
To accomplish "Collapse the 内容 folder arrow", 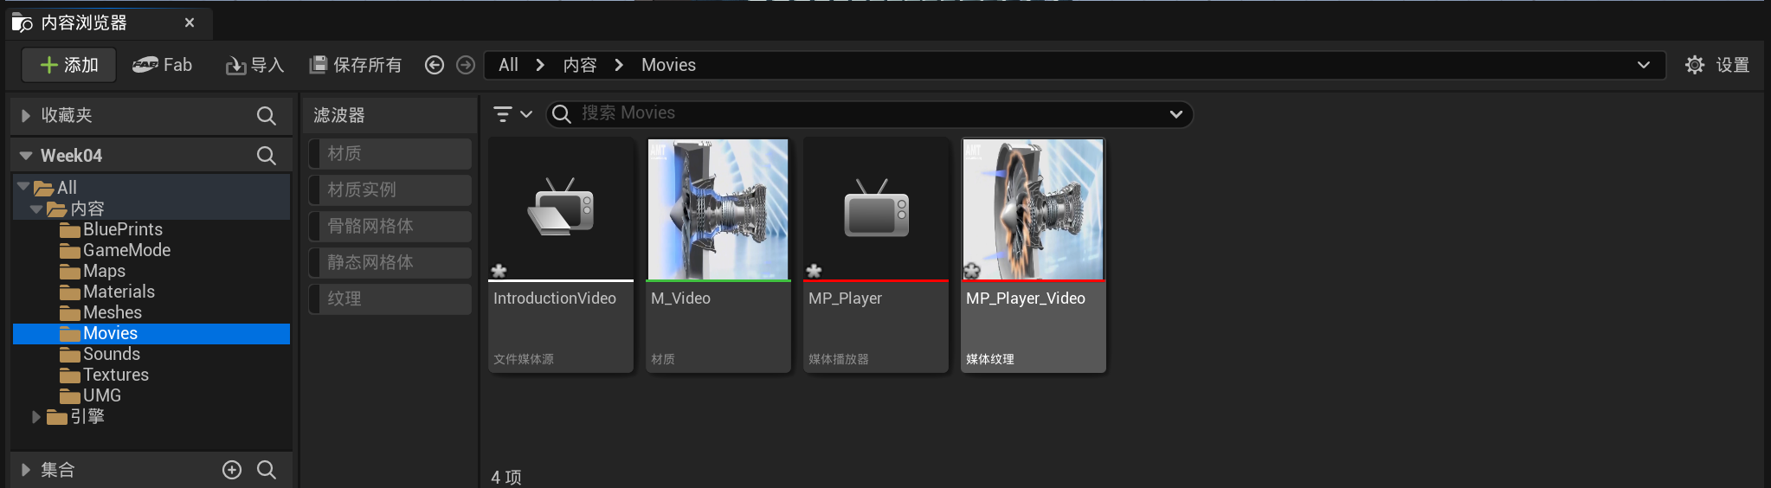I will click(36, 209).
